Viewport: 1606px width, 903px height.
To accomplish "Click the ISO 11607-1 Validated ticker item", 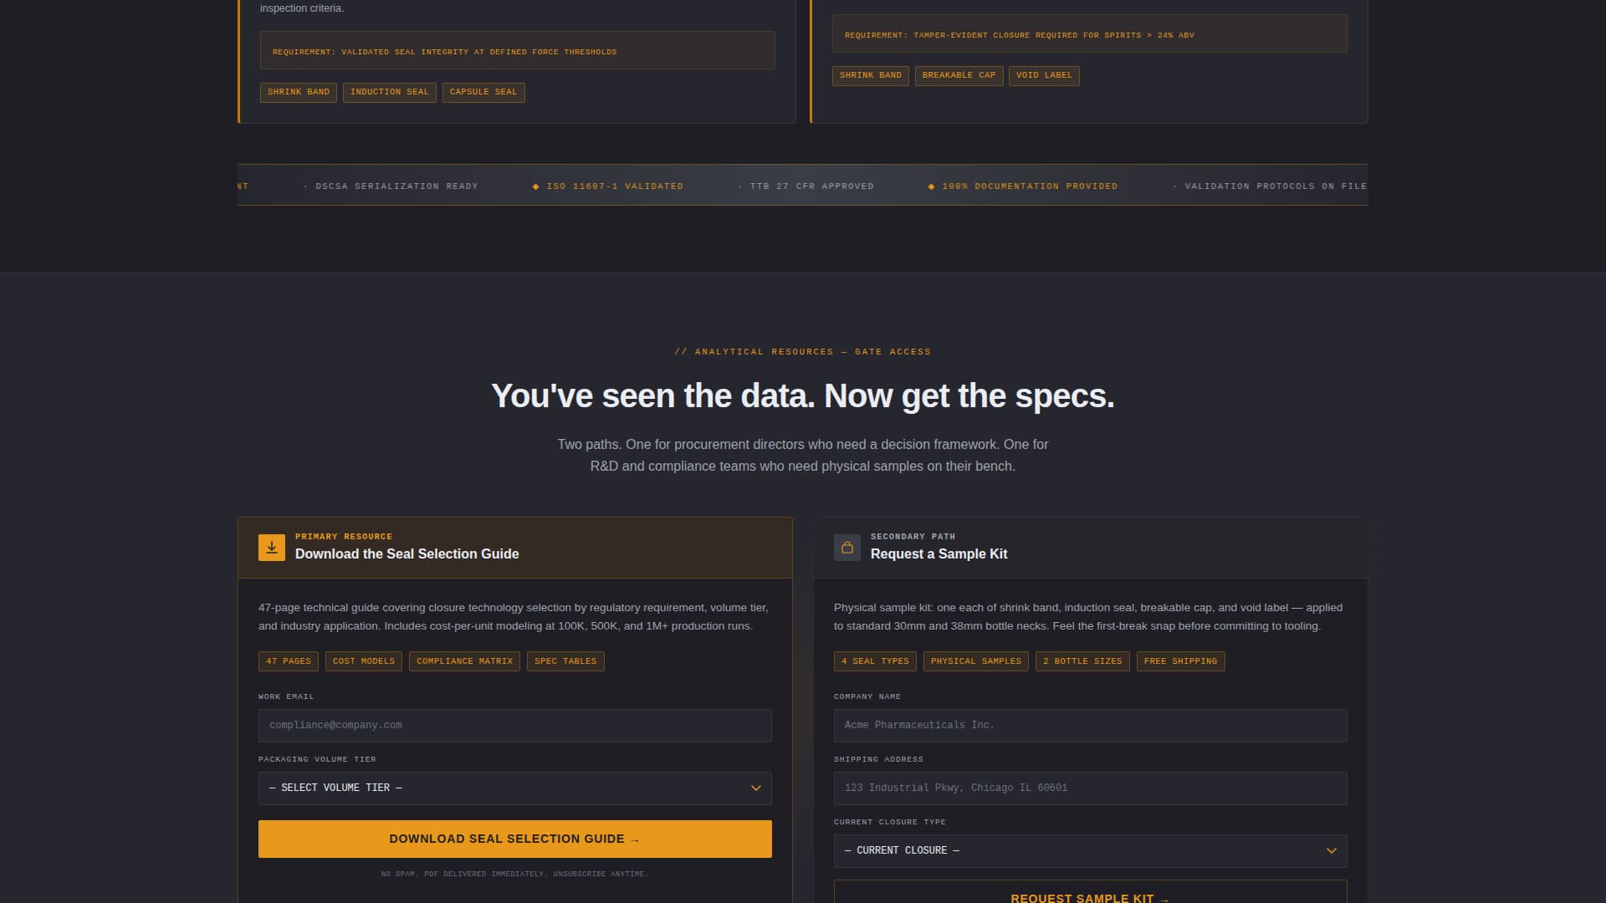I will [x=608, y=186].
